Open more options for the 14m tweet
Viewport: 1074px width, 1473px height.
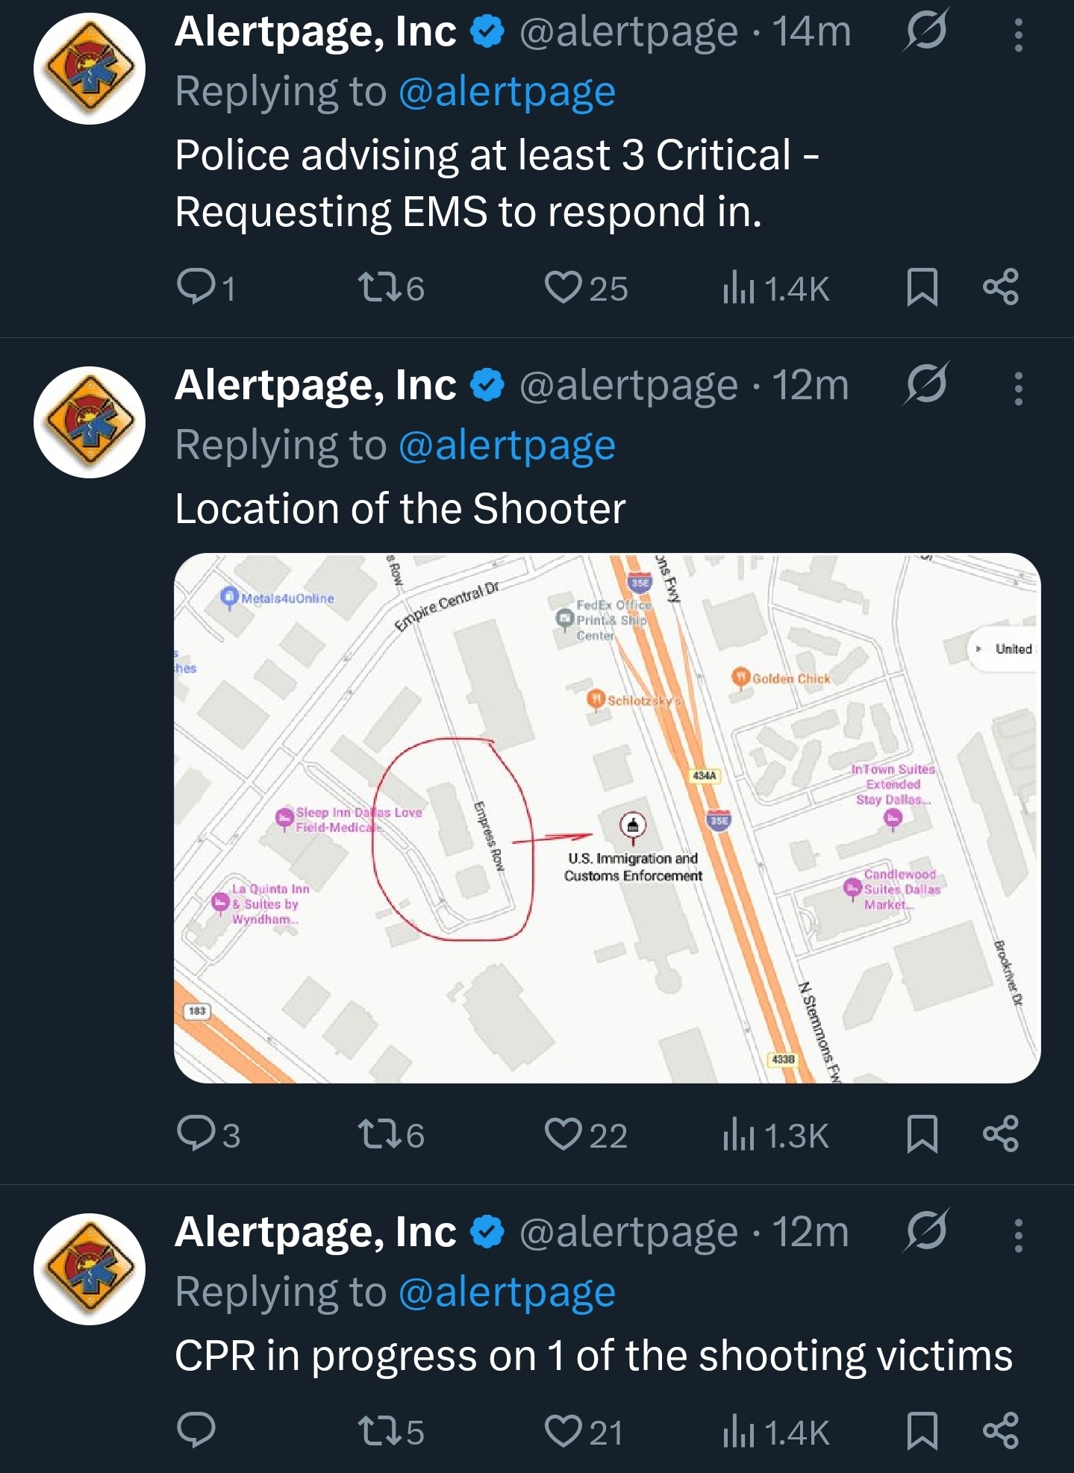click(x=1019, y=34)
